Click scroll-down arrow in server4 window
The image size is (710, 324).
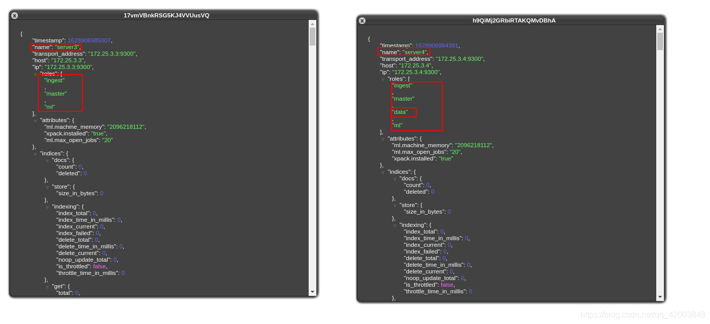660,297
